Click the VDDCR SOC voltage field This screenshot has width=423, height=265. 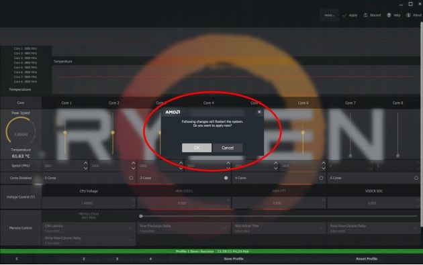click(374, 203)
